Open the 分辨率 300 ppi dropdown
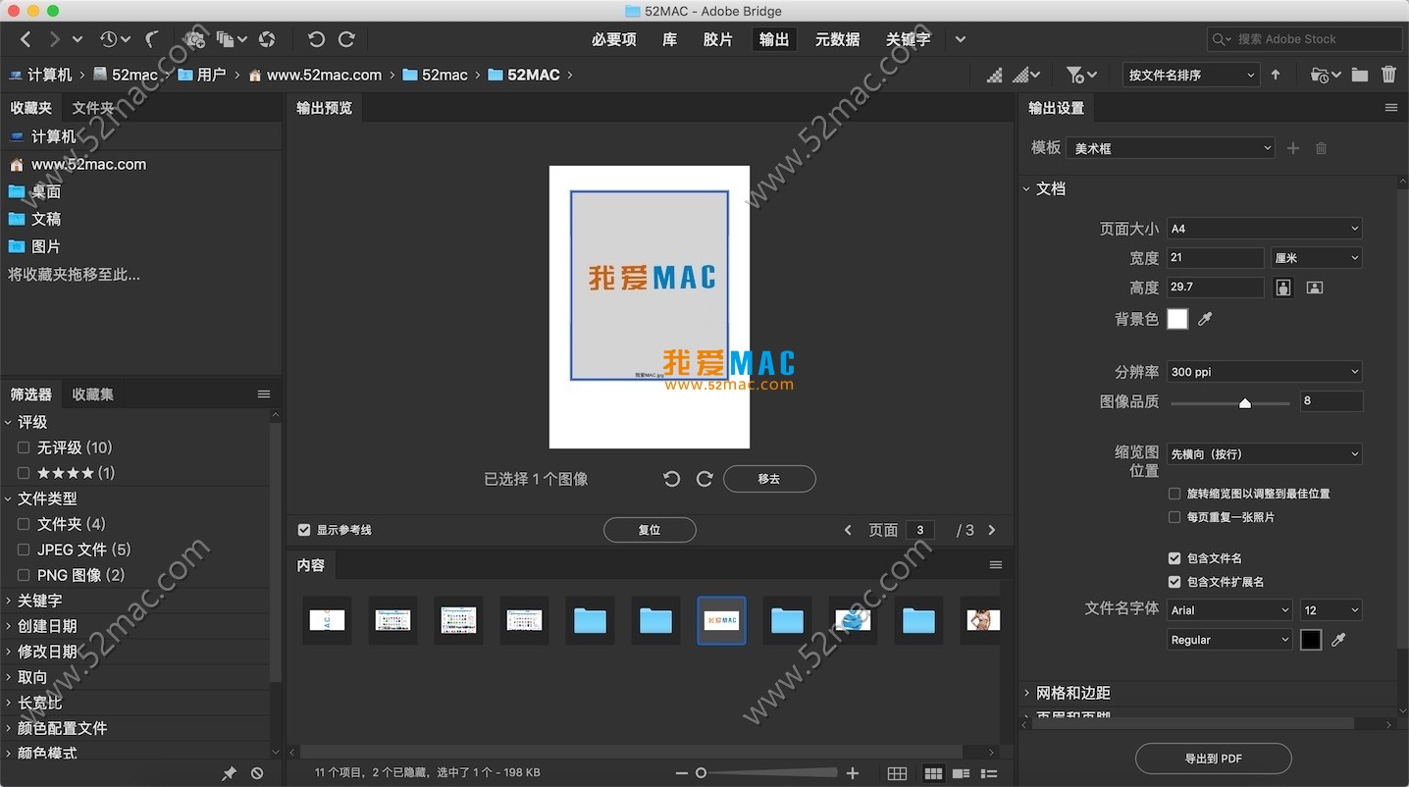 pos(1264,372)
